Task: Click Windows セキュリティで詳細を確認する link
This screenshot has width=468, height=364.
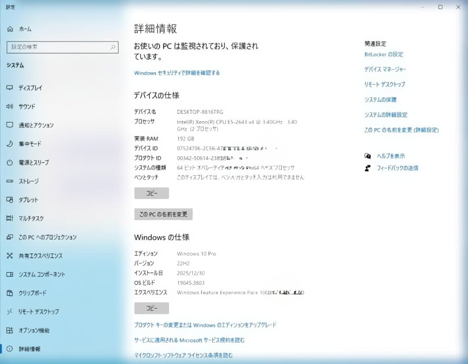Action: click(177, 73)
